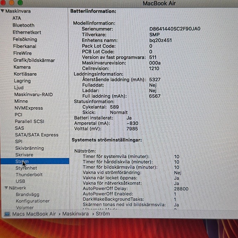
Task: Select Bluetooth in the sidebar
Action: [x=24, y=25]
